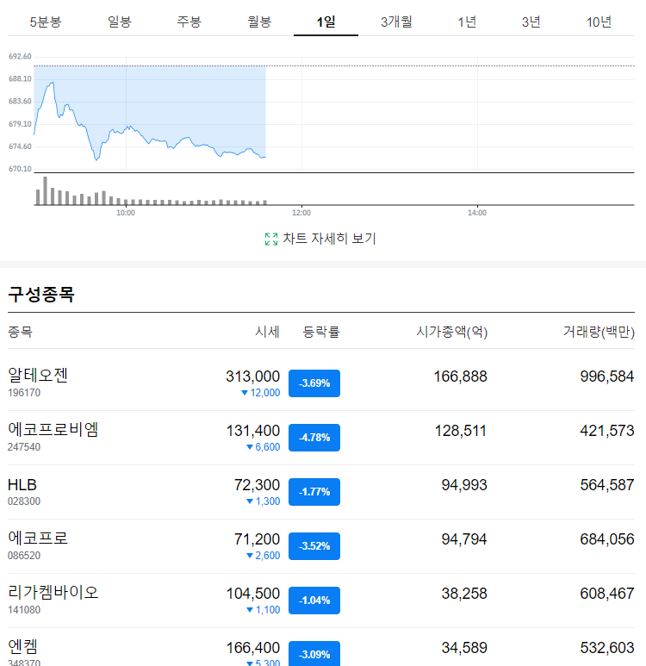Click the -1.77% change badge

pos(314,492)
